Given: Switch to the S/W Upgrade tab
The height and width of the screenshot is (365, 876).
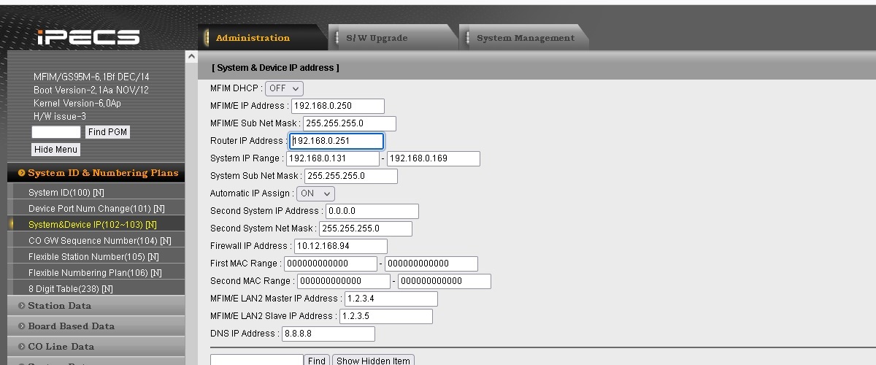Looking at the screenshot, I should 377,38.
